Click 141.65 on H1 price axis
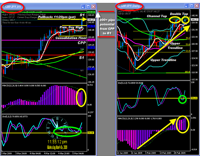This screenshot has width=200, height=156. [x=91, y=15]
